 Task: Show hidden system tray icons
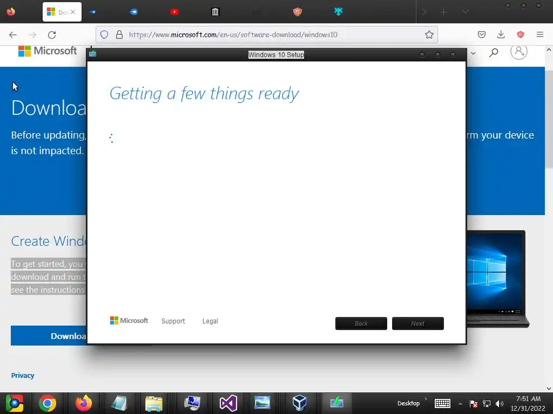click(x=460, y=404)
